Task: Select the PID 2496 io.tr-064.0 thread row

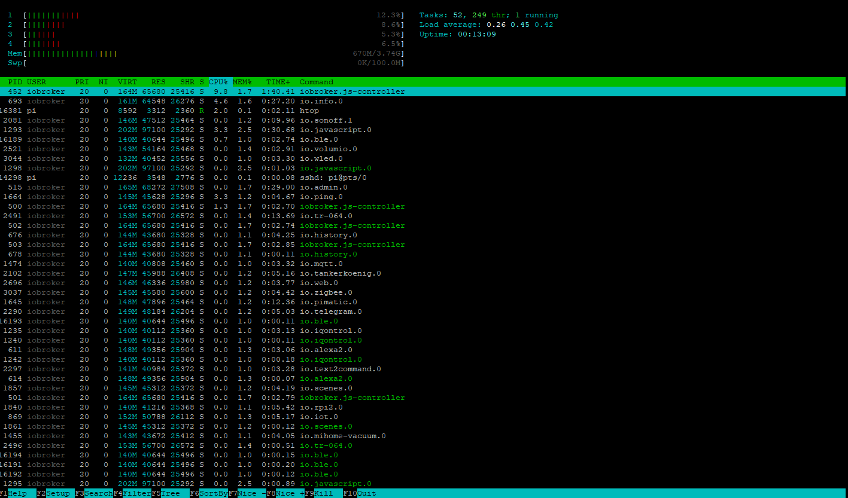Action: point(423,445)
